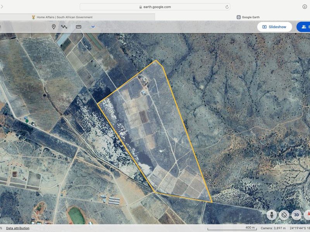Toggle the 3D view mode
310x232 pixels.
click(296, 215)
